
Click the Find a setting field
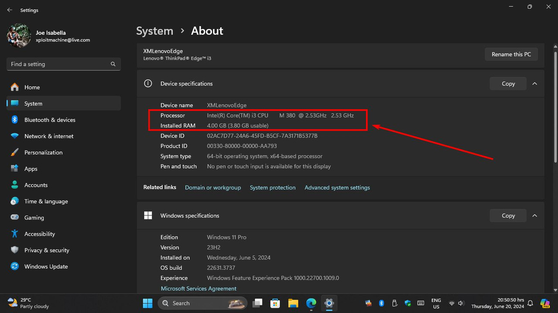[64, 64]
